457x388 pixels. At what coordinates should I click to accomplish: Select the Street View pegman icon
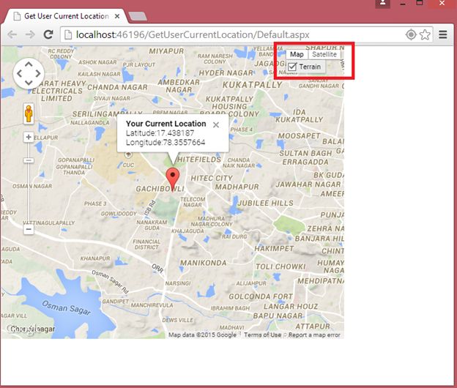29,113
